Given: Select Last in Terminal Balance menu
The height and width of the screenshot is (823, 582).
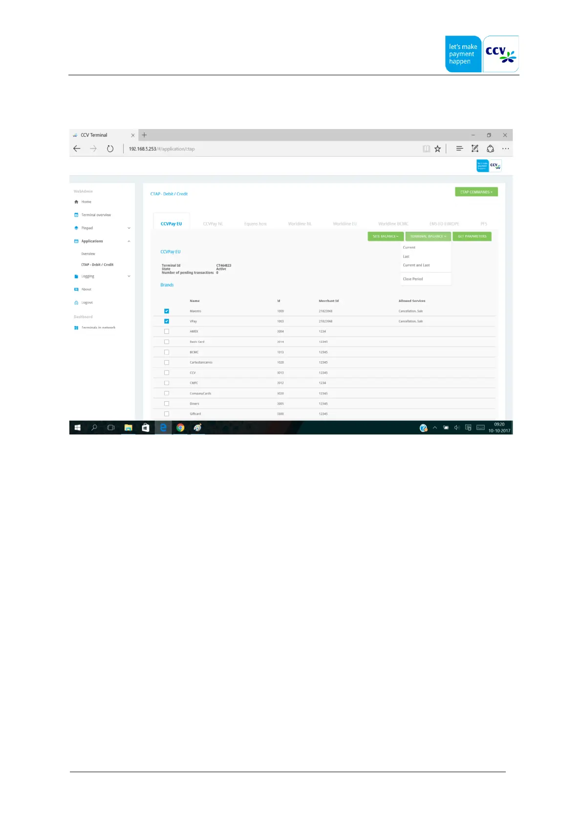Looking at the screenshot, I should tap(406, 257).
